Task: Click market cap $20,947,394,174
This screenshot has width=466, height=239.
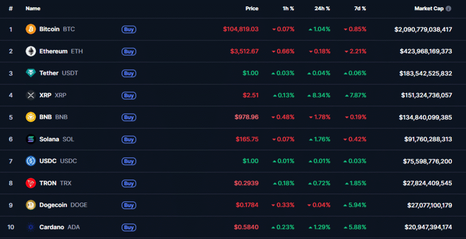Action: pyautogui.click(x=428, y=227)
